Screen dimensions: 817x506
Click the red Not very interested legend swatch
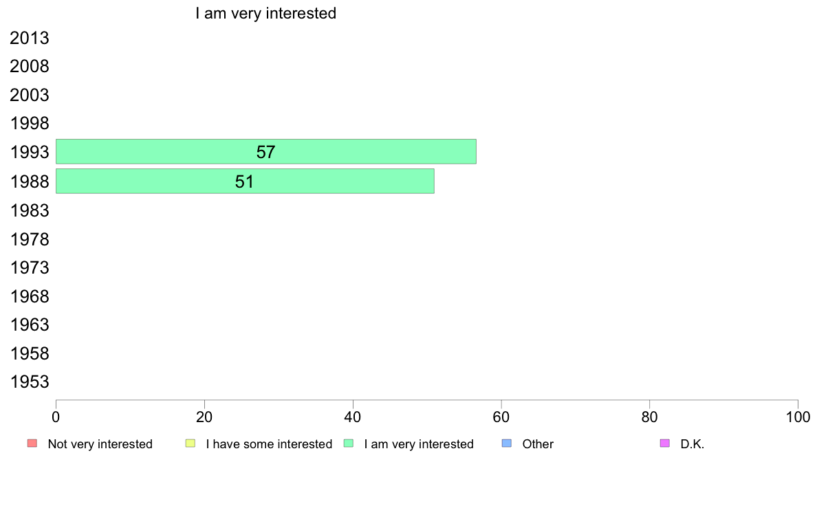32,443
